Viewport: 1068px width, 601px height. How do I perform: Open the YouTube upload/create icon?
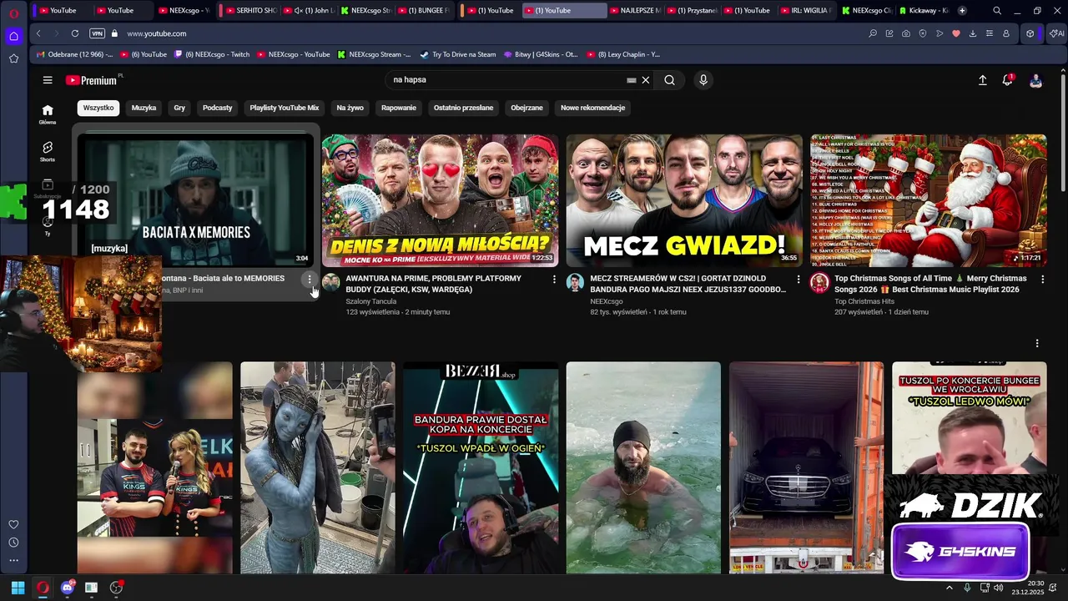point(982,80)
